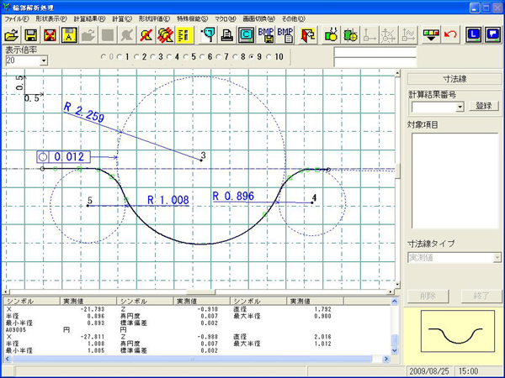Click the greyed zigzag axis icon
This screenshot has width=505, height=378.
point(407,34)
